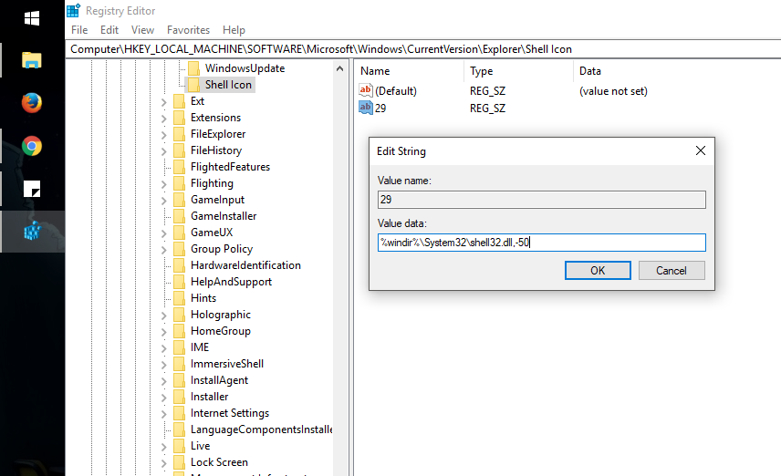Click the LanguageComponentsInstaller folder icon
Screen dimensions: 781x476
[x=180, y=429]
